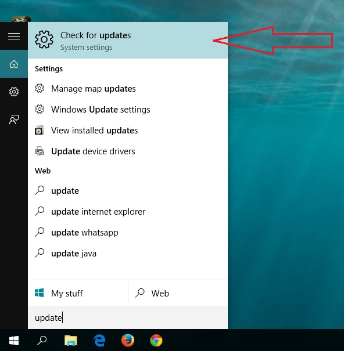Select Manage map updates result

[128, 89]
